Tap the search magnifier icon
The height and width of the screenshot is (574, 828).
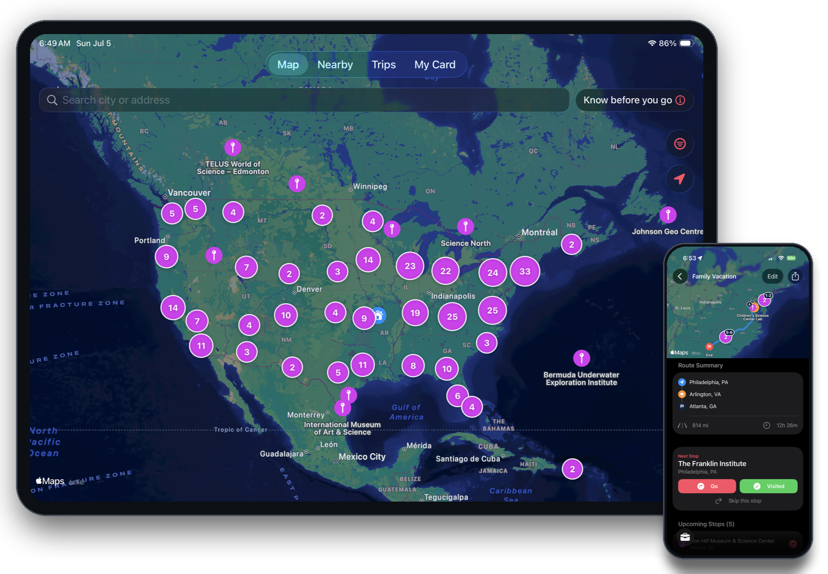(x=52, y=100)
